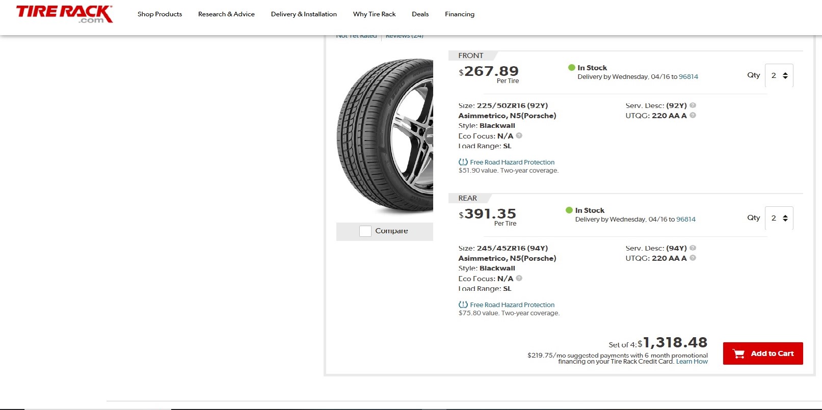
Task: Open the Shop Products menu
Action: coord(160,14)
